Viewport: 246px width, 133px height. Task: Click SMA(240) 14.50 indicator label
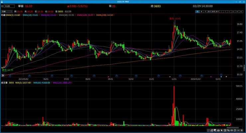click(x=104, y=15)
